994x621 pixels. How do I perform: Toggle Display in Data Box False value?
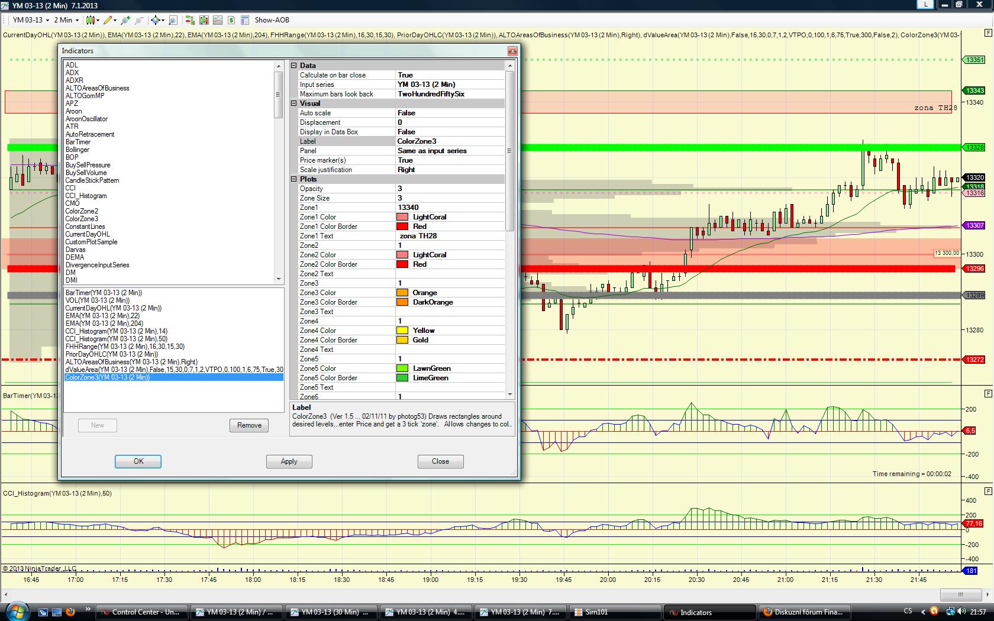point(450,132)
